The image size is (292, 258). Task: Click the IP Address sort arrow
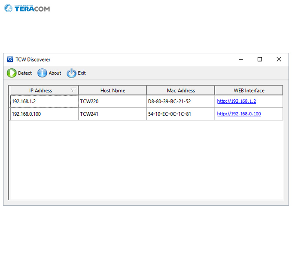click(x=73, y=90)
